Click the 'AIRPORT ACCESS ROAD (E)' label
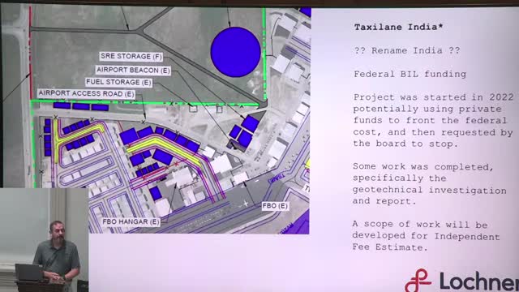This screenshot has width=519, height=292. [x=87, y=94]
